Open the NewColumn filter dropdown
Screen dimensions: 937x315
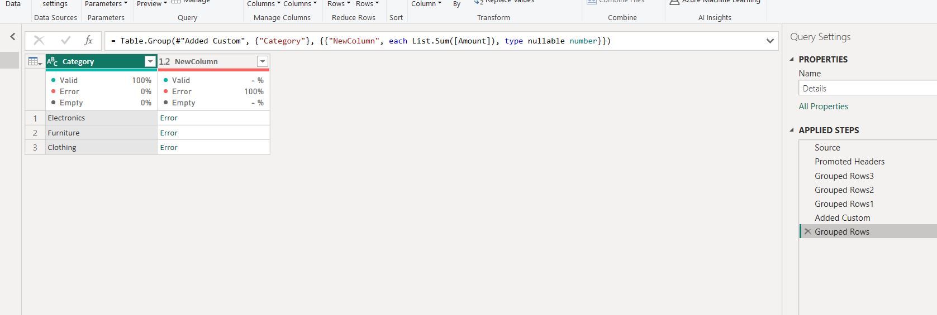262,61
